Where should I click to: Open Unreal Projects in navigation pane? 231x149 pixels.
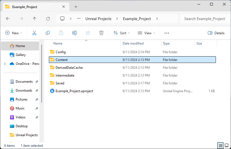[20, 135]
